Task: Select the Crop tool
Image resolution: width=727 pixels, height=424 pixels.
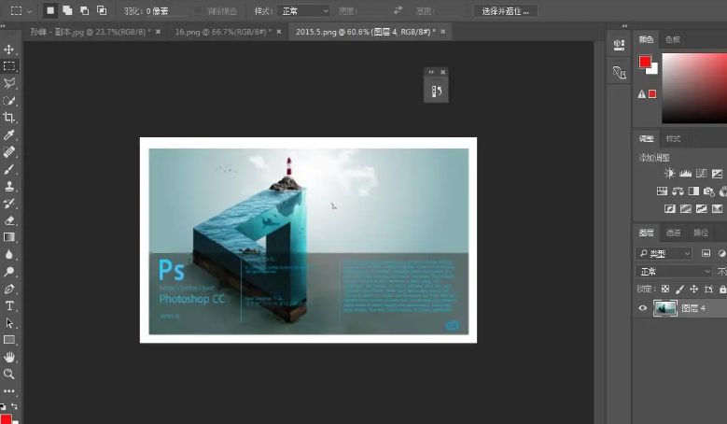Action: point(9,118)
